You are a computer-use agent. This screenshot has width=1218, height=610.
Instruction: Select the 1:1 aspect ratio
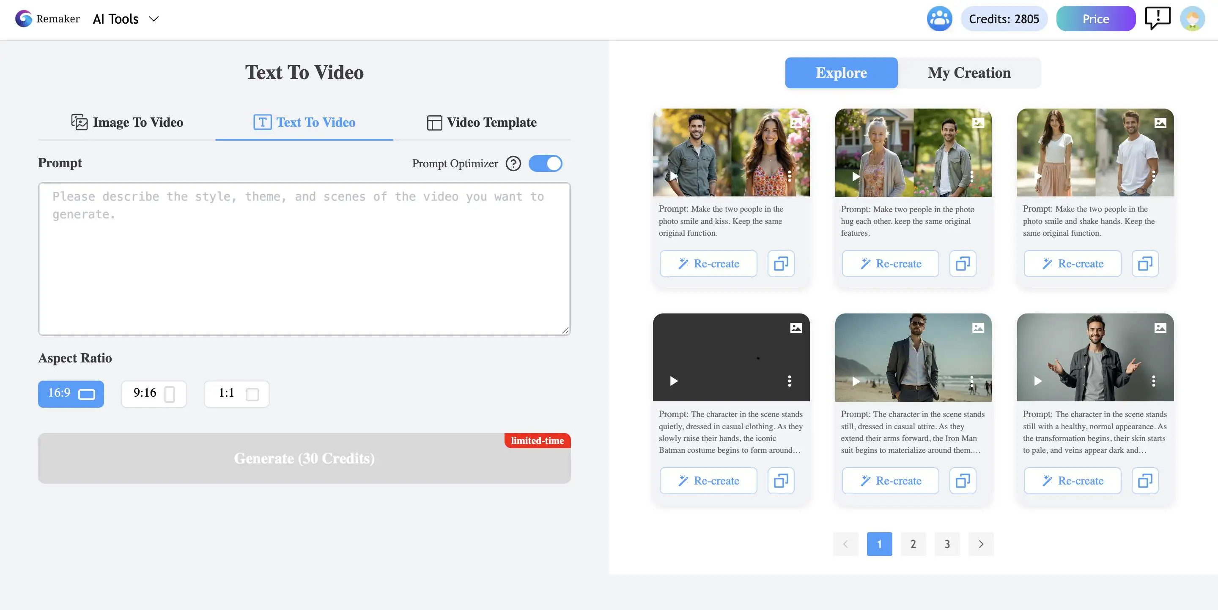tap(236, 394)
